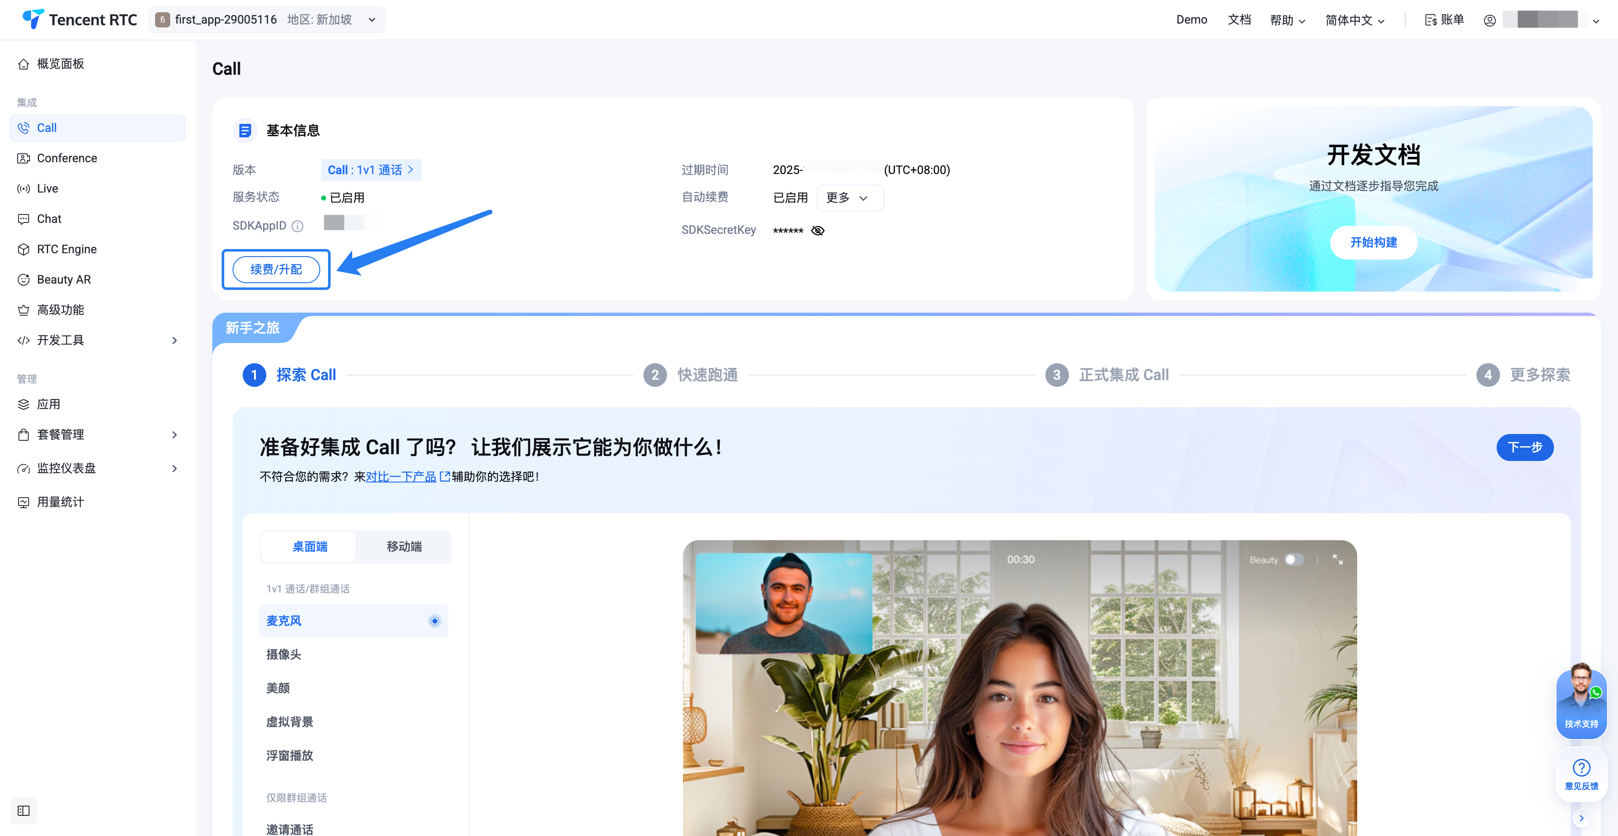Open the first_app-29005116 application dropdown
This screenshot has width=1618, height=836.
pos(267,20)
